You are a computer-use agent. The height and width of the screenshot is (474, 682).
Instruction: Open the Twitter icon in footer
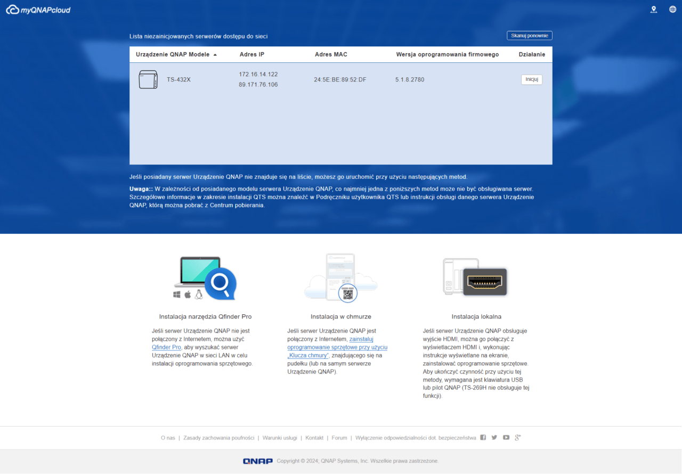click(x=494, y=437)
